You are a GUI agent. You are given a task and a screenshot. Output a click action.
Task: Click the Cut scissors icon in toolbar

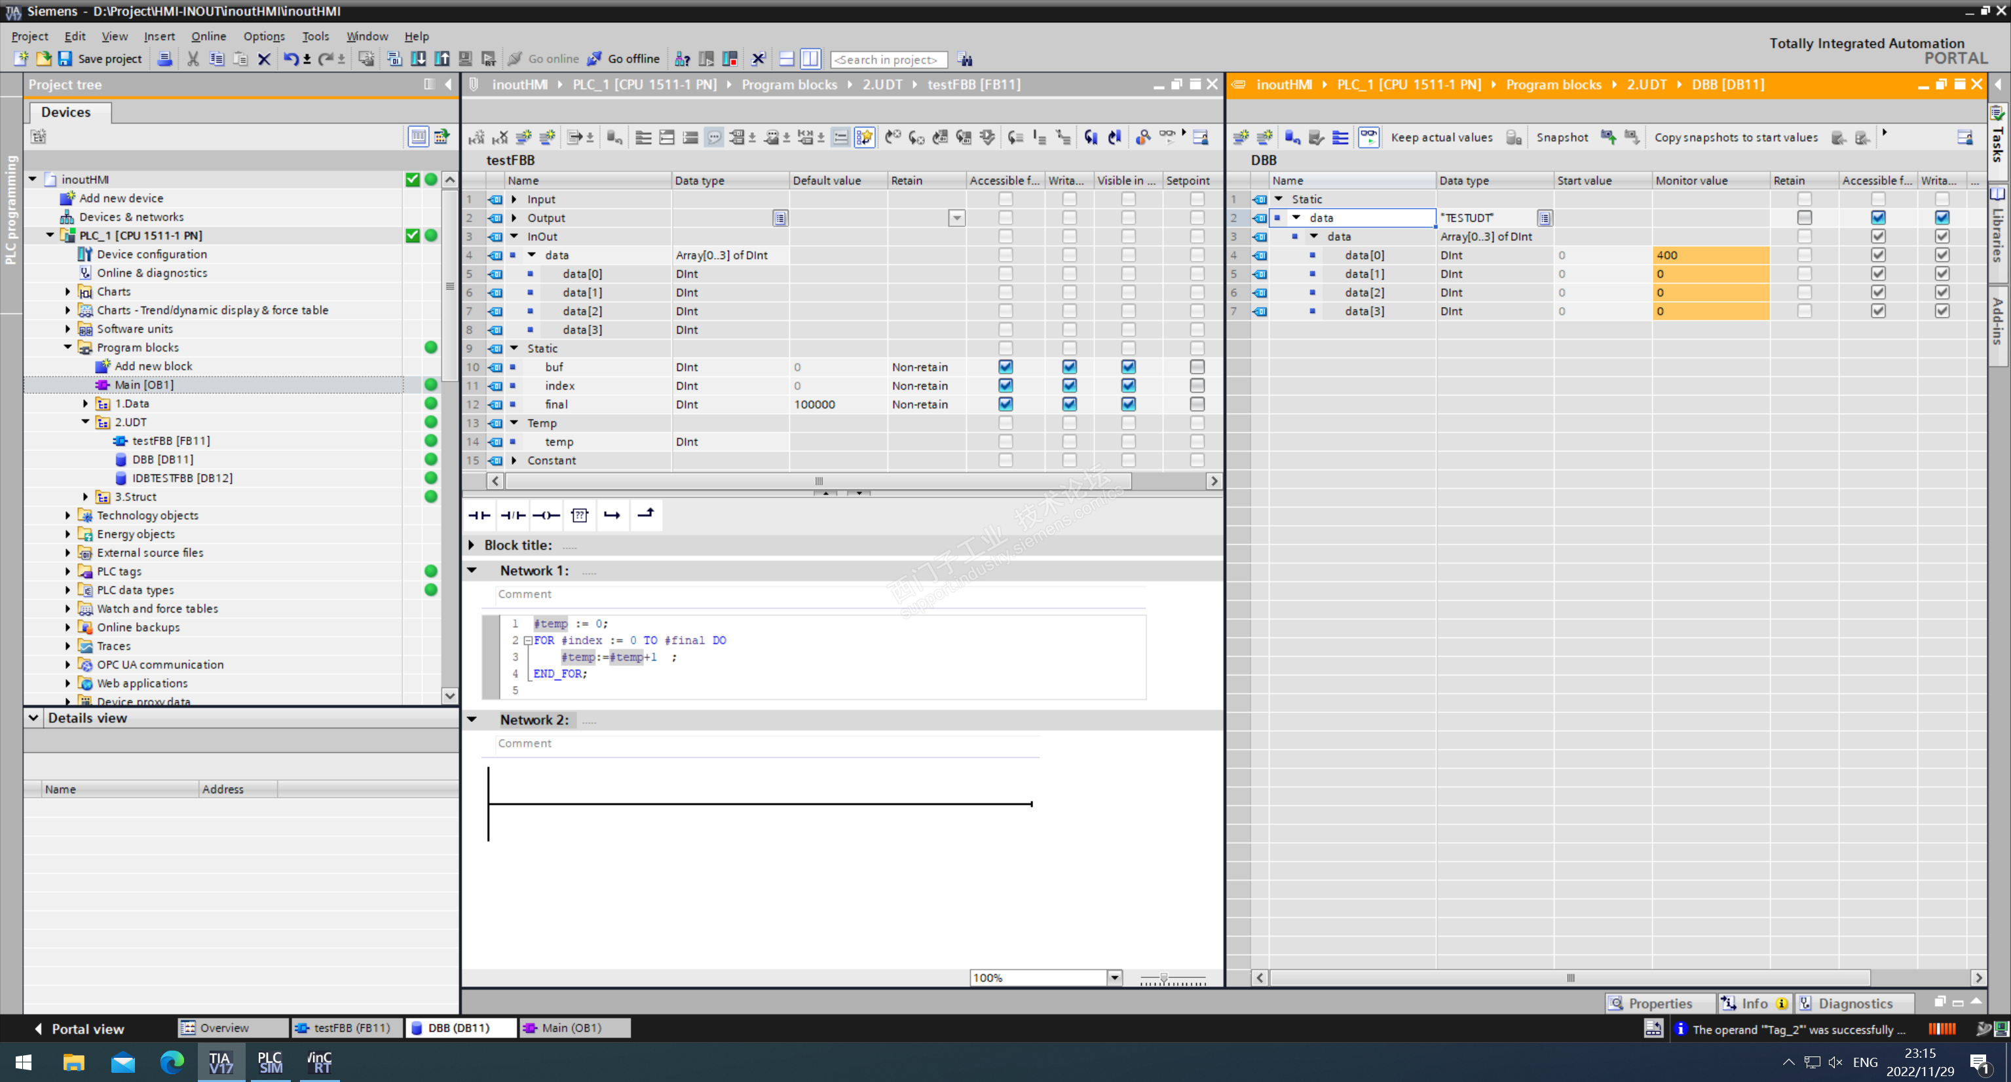(193, 58)
